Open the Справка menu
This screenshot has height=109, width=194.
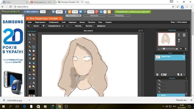point(109,22)
